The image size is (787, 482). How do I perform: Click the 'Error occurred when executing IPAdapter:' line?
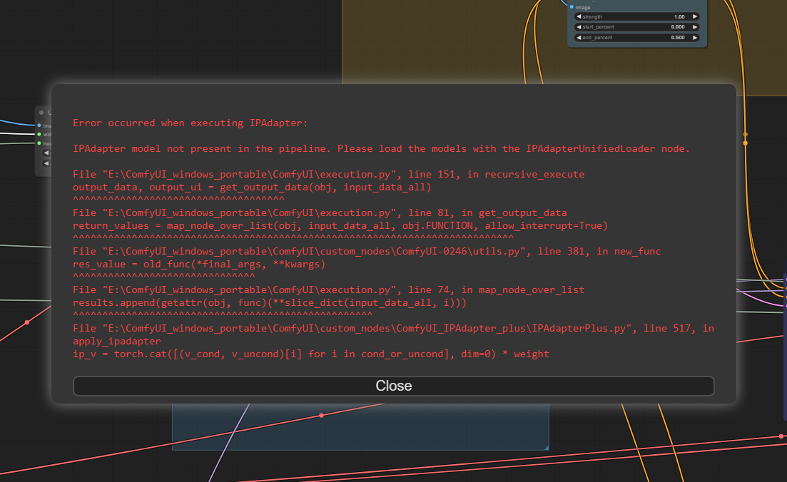[191, 123]
